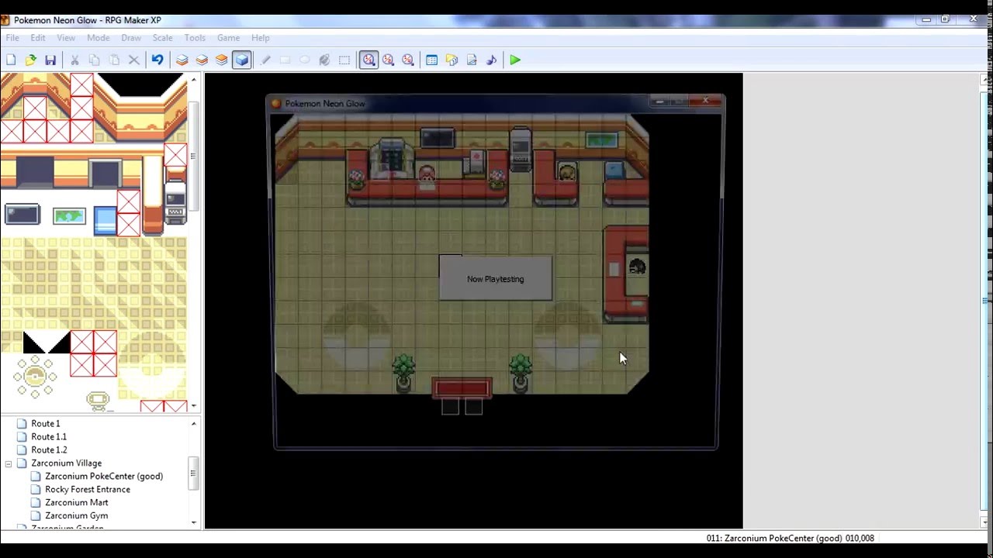Screen dimensions: 993x558
Task: Switch to map Layer 1 editing
Action: [x=182, y=60]
